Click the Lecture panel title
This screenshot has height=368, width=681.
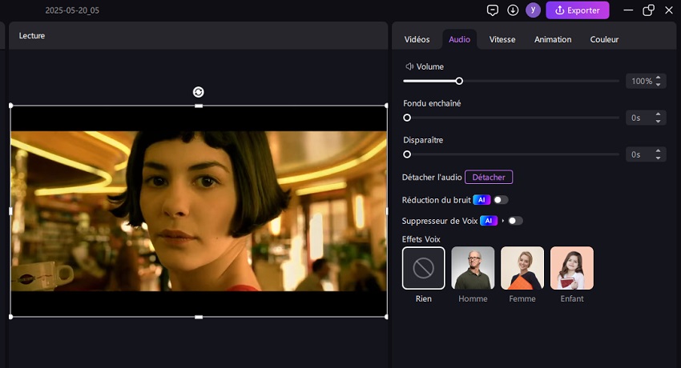[x=32, y=35]
